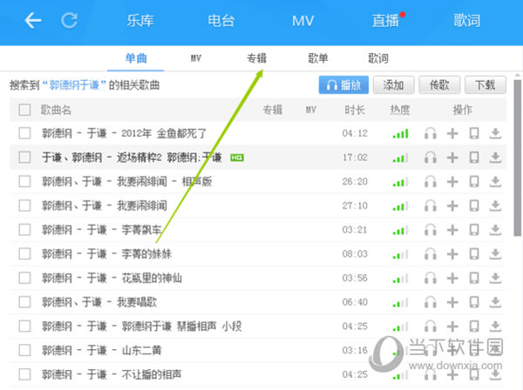Image resolution: width=523 pixels, height=390 pixels.
Task: Send 李菁飙车 to phone icon
Action: pyautogui.click(x=474, y=230)
